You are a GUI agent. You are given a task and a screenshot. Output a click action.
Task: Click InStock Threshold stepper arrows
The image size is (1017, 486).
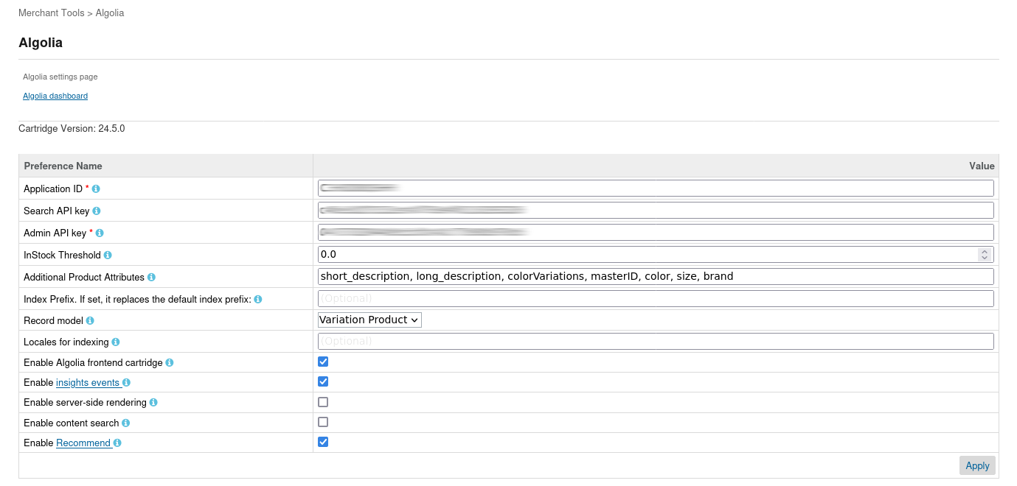point(984,255)
